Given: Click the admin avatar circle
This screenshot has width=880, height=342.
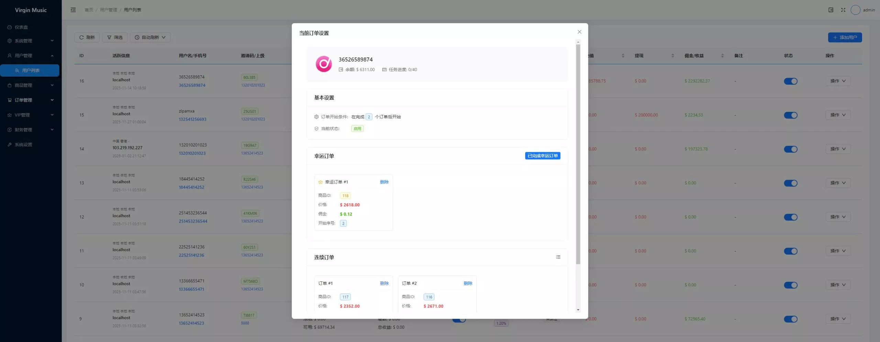Looking at the screenshot, I should click(x=855, y=10).
